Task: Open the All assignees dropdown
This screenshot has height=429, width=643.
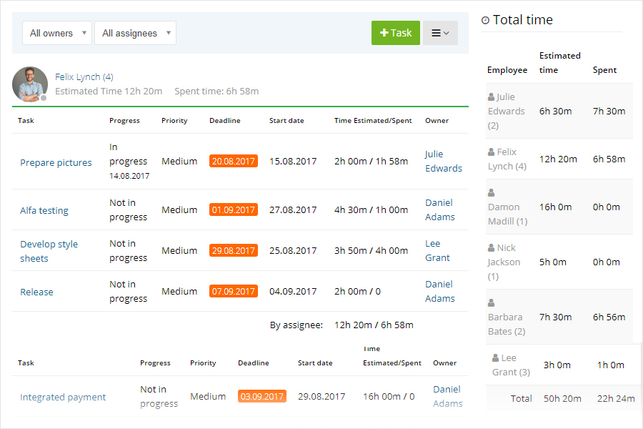Action: pos(135,33)
